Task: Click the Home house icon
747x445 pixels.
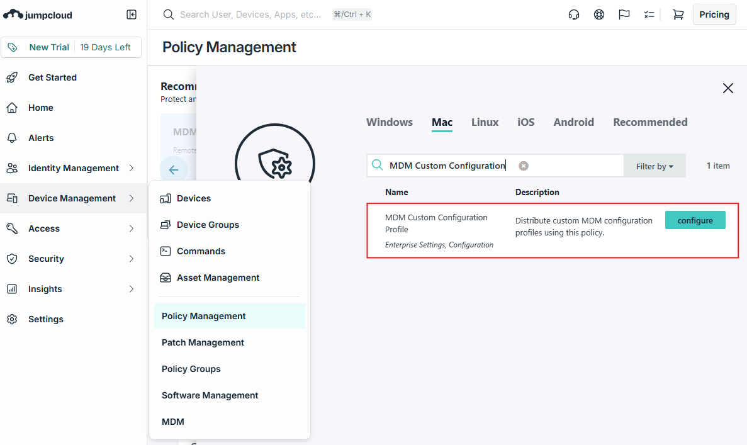Action: coord(12,108)
